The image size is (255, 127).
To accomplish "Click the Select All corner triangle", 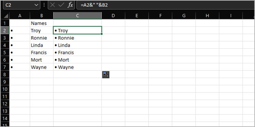I will [x=6, y=16].
